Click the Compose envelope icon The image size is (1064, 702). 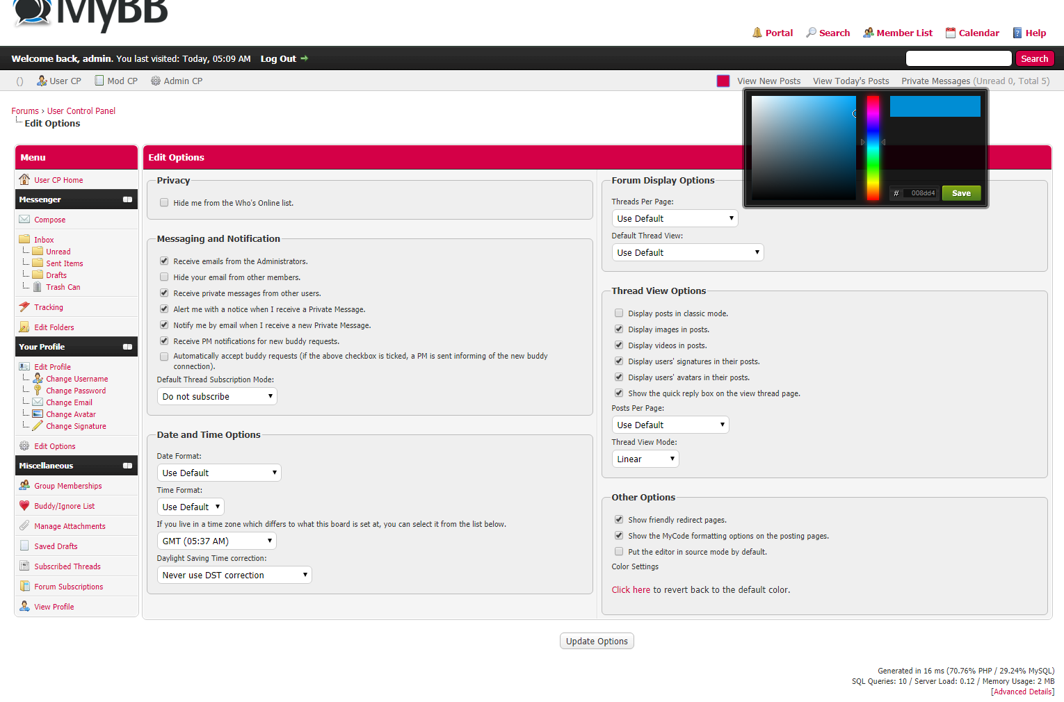coord(24,220)
